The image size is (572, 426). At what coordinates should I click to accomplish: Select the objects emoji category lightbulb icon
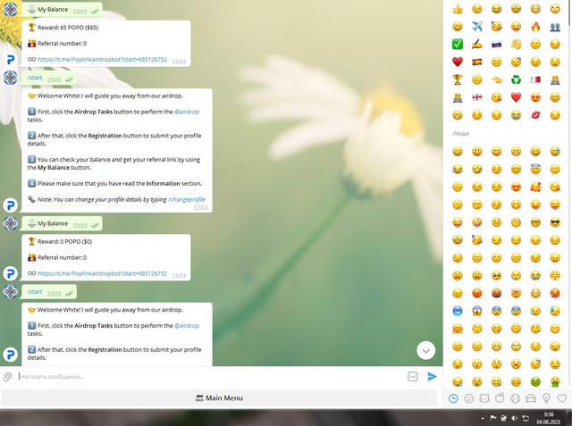click(x=546, y=398)
